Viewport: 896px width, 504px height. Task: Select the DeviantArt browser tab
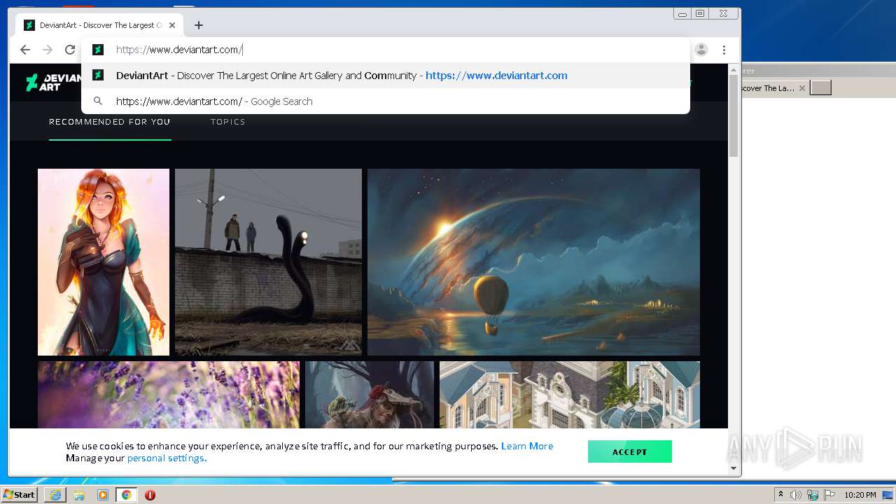pyautogui.click(x=99, y=25)
